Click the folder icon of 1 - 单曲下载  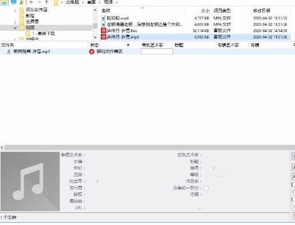[x=28, y=34]
